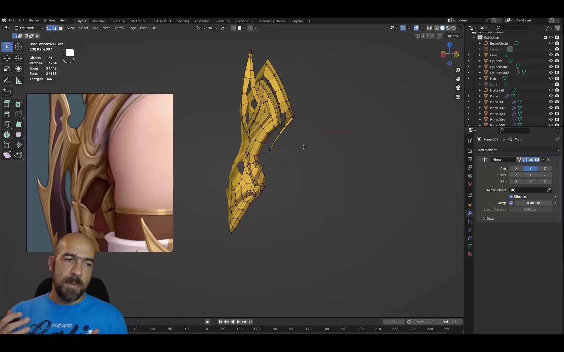Open the Render properties tab
Image resolution: width=564 pixels, height=352 pixels.
[x=469, y=151]
